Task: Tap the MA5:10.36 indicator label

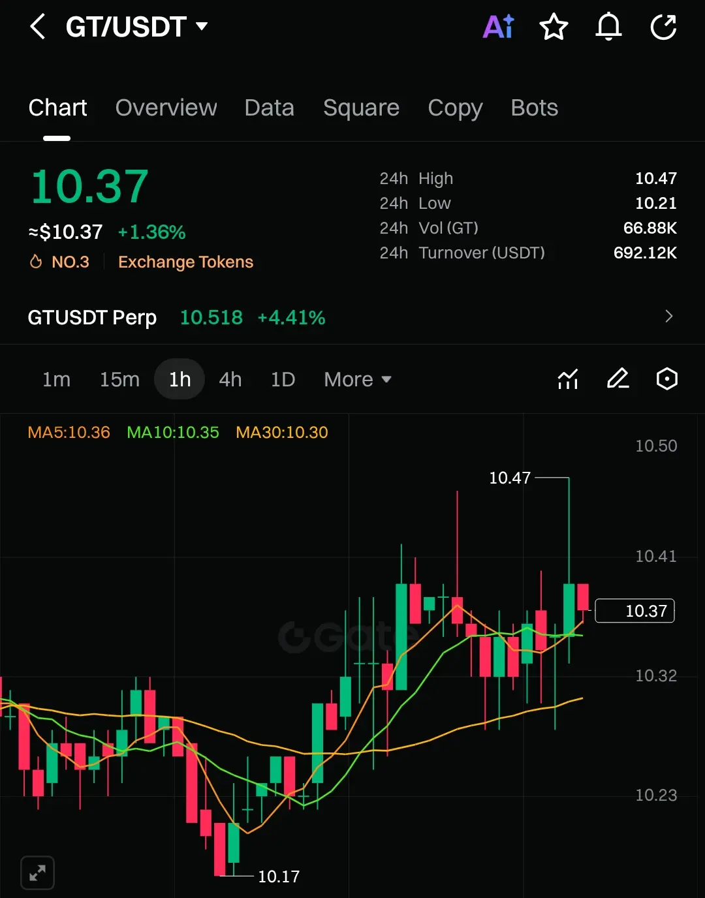Action: [x=69, y=432]
